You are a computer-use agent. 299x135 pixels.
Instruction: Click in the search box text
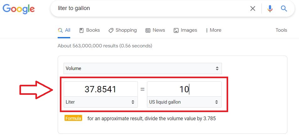tap(74, 8)
